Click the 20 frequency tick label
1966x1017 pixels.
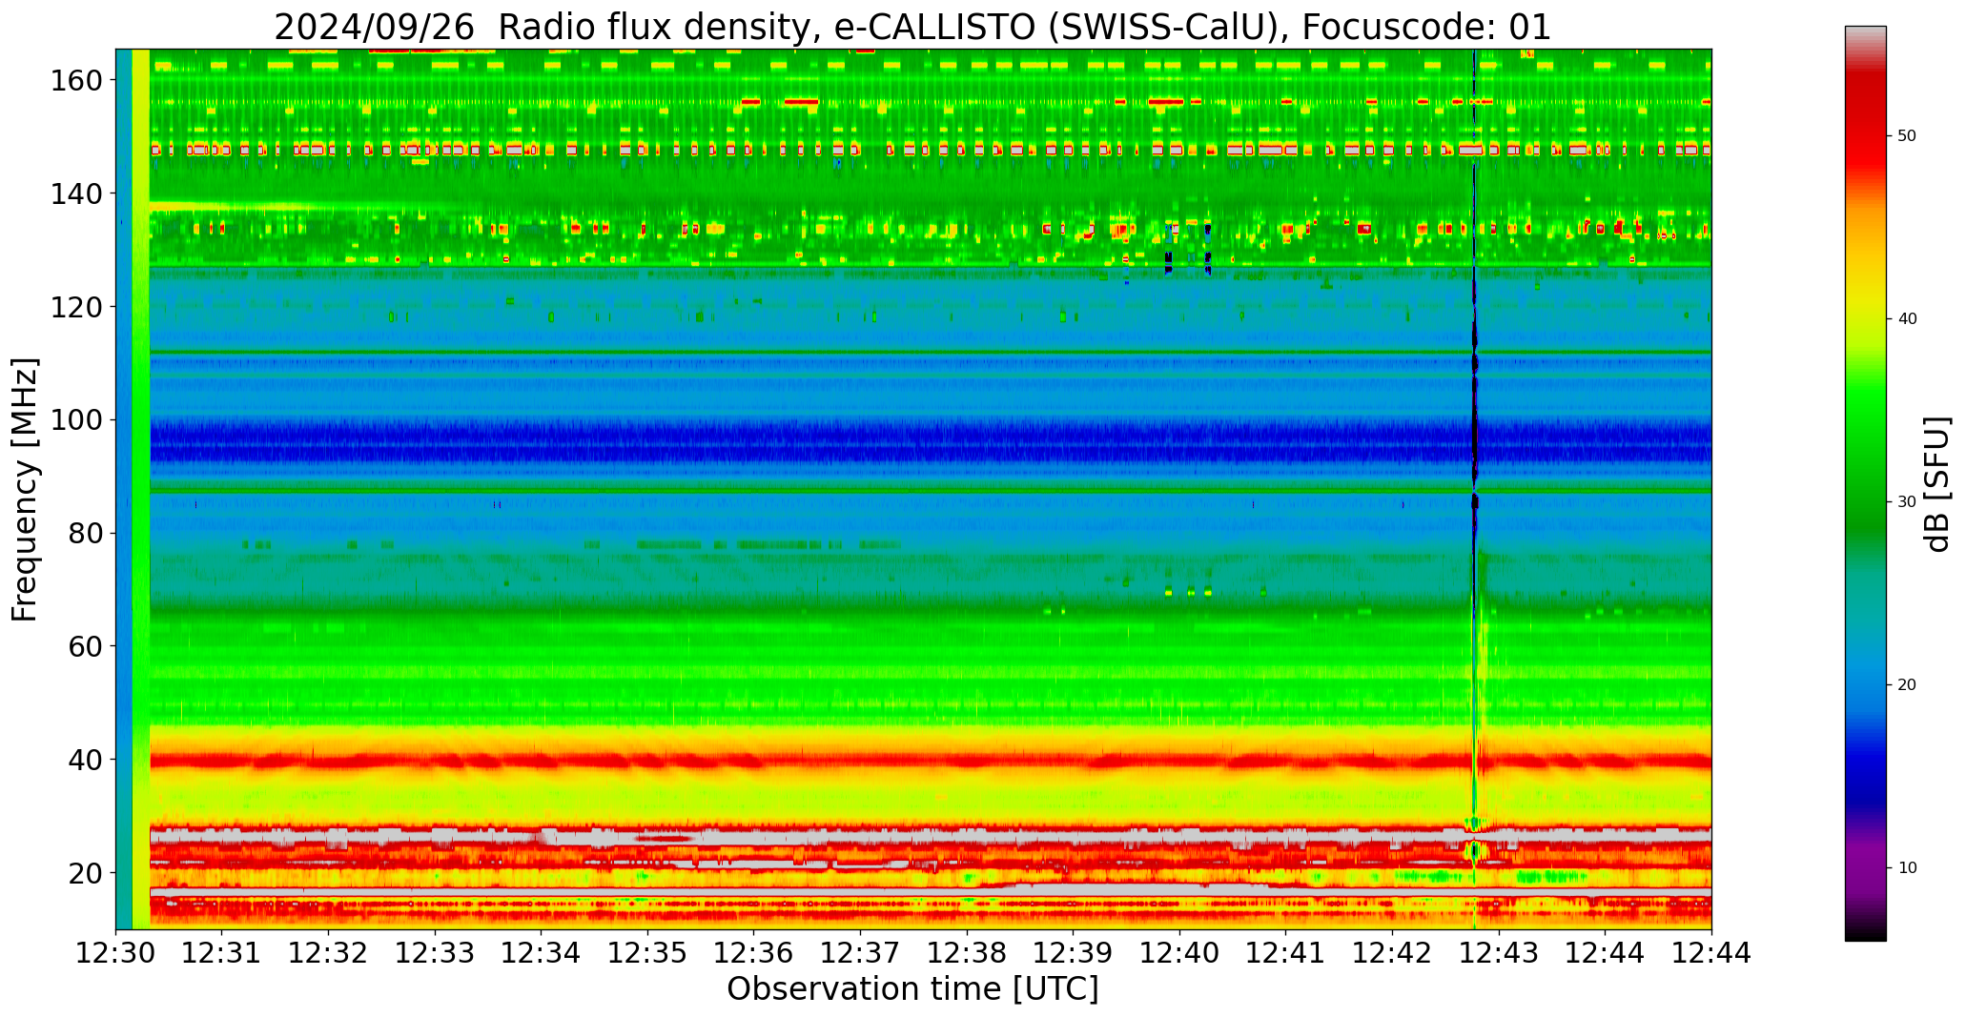point(86,873)
